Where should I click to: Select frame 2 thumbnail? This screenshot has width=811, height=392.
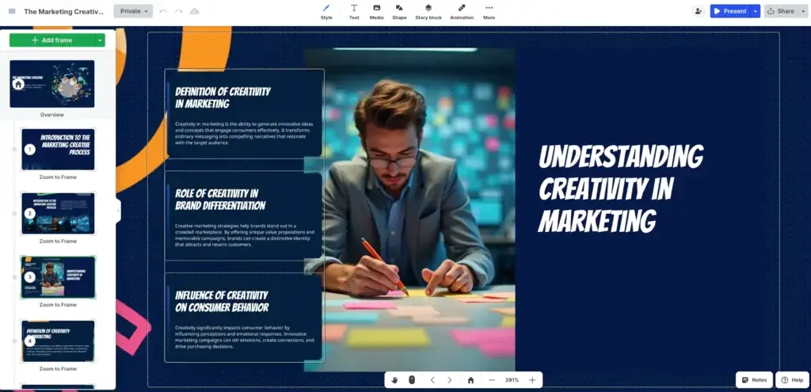click(58, 213)
